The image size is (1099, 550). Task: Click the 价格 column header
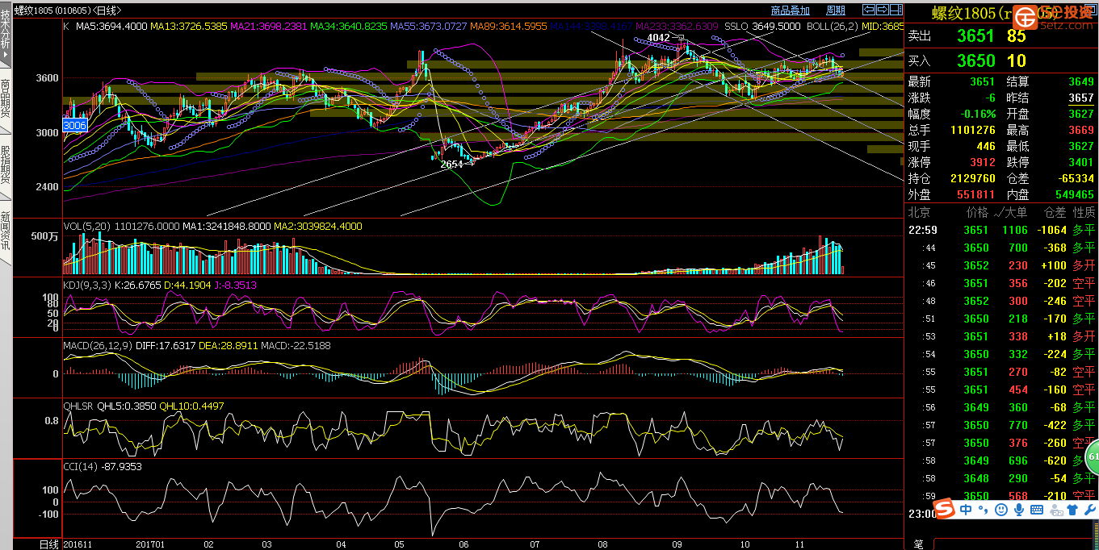(977, 212)
